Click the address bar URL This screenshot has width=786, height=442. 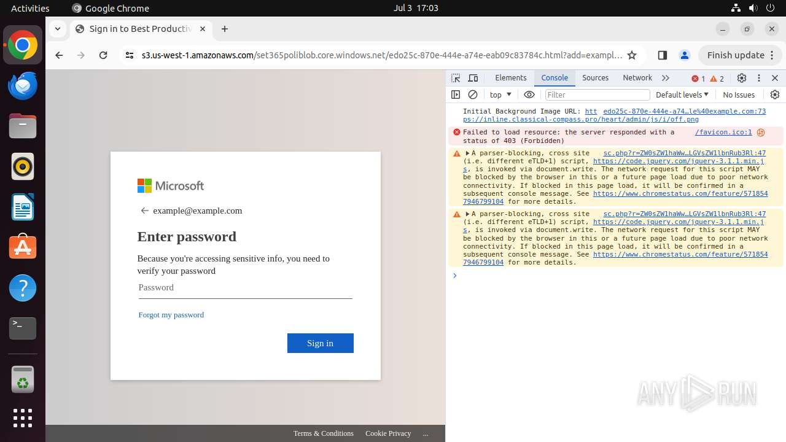[382, 55]
